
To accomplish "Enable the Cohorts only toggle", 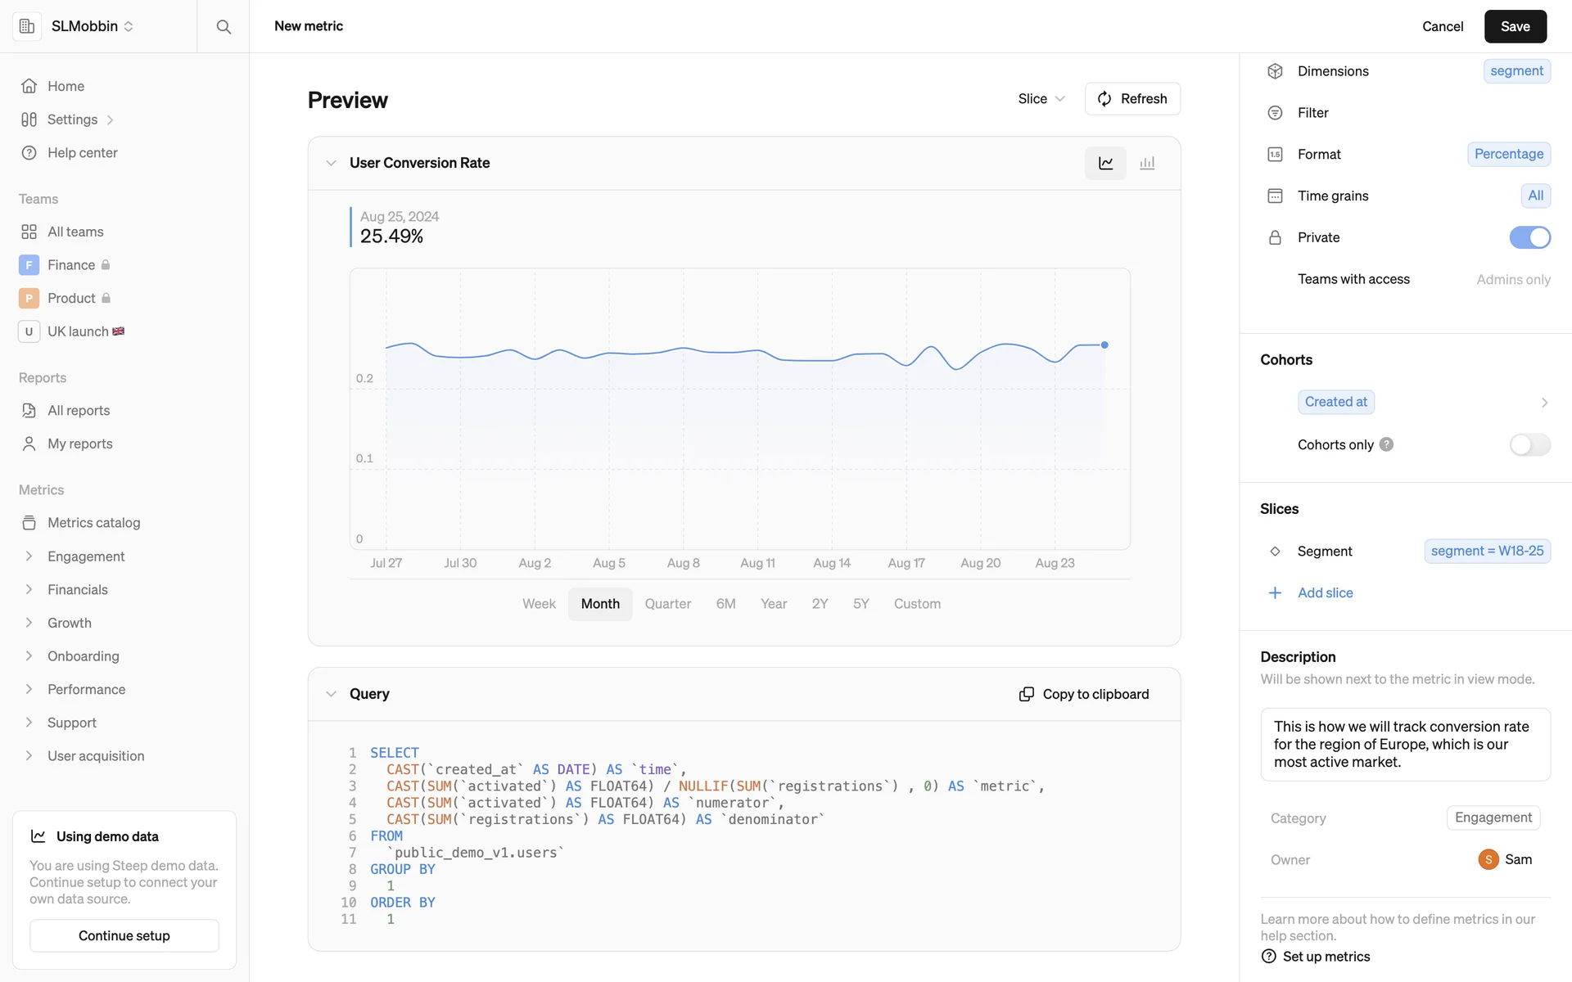I will (x=1529, y=444).
